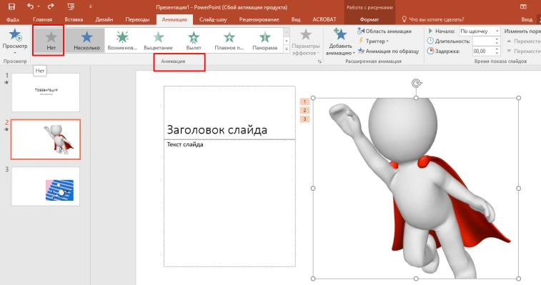Apply the Возникновение animation effect

point(122,40)
